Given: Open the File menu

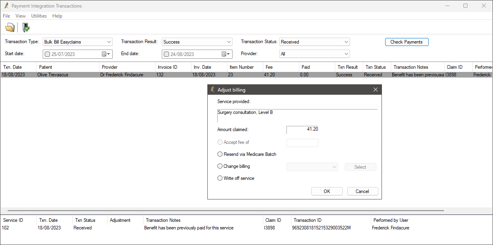Looking at the screenshot, I should [6, 16].
